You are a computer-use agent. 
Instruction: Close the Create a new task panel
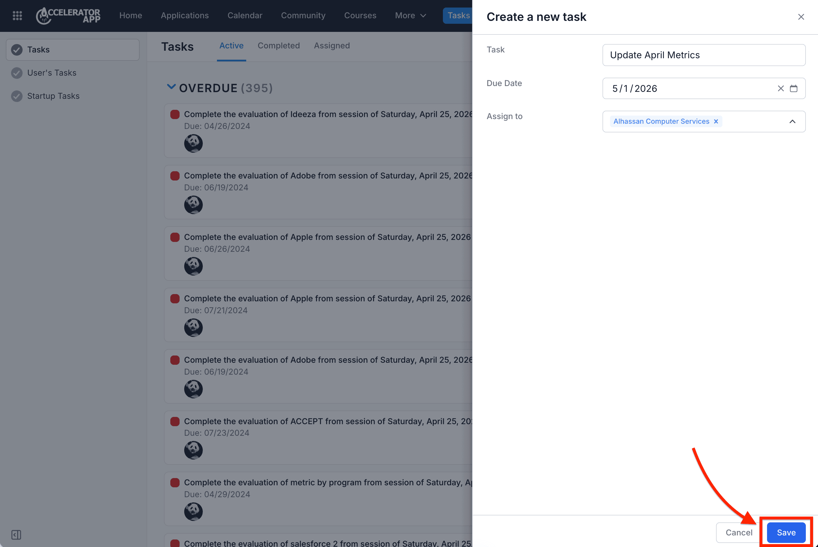click(x=801, y=17)
